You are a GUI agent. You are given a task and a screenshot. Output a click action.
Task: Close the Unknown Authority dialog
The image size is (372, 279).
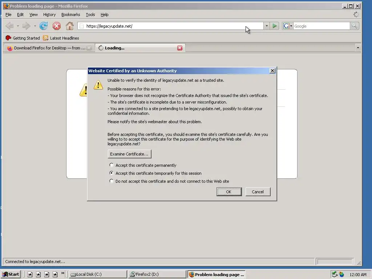[272, 71]
